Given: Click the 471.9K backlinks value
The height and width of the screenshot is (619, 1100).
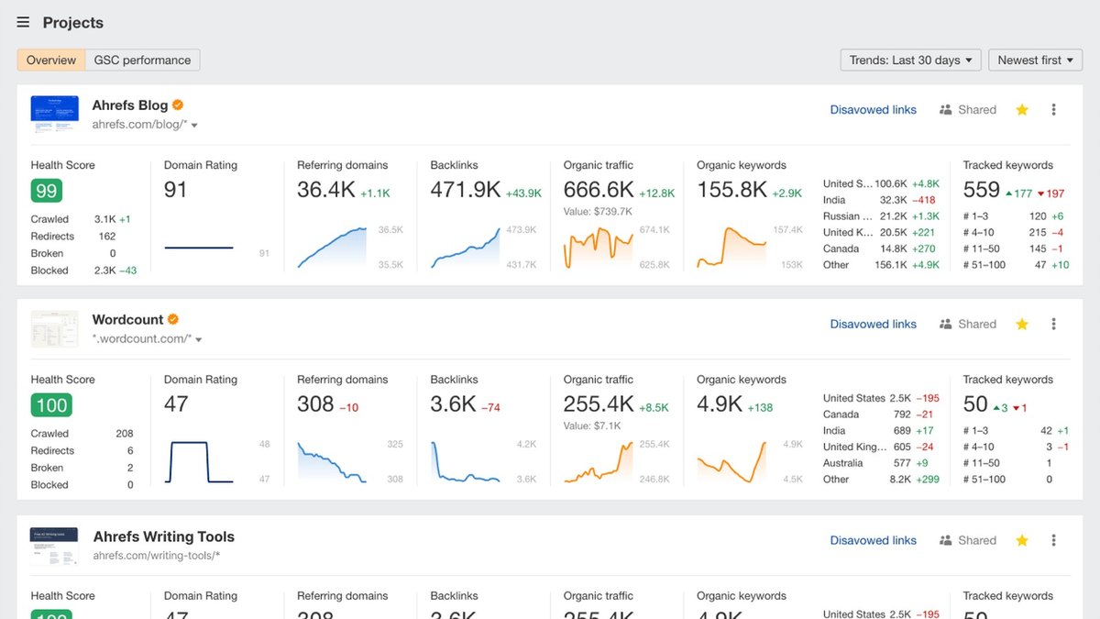Looking at the screenshot, I should 466,190.
